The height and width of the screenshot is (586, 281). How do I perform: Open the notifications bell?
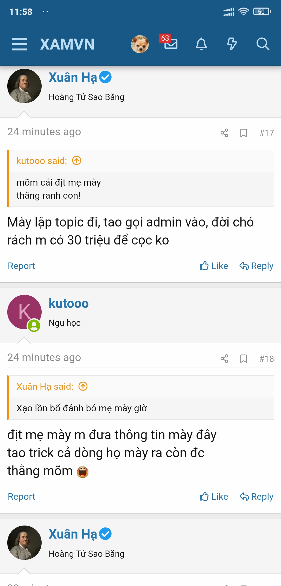coord(201,44)
